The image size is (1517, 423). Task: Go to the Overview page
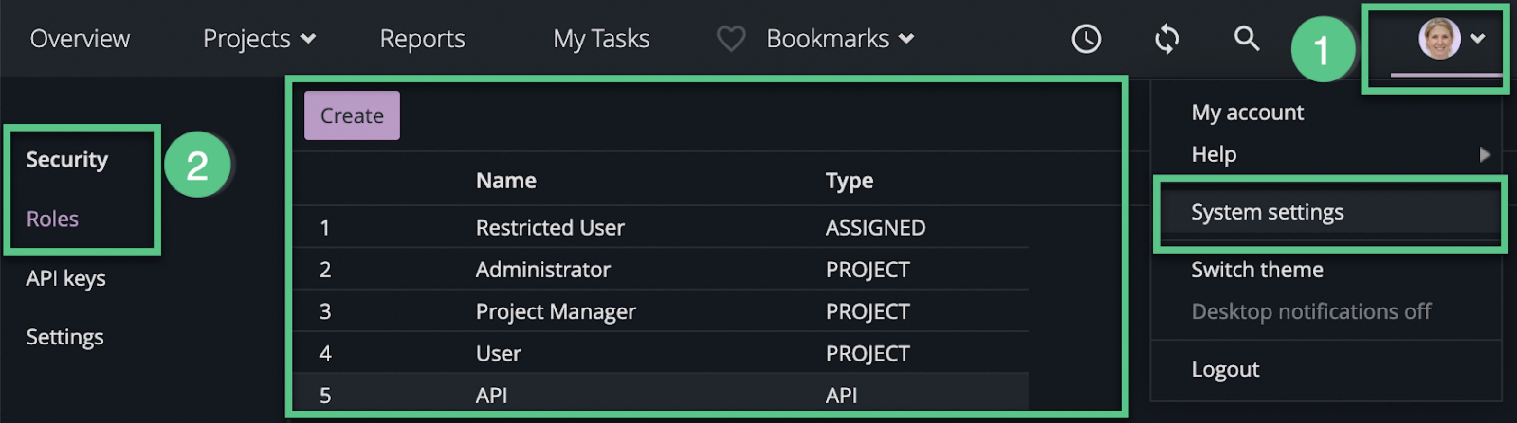[x=80, y=39]
